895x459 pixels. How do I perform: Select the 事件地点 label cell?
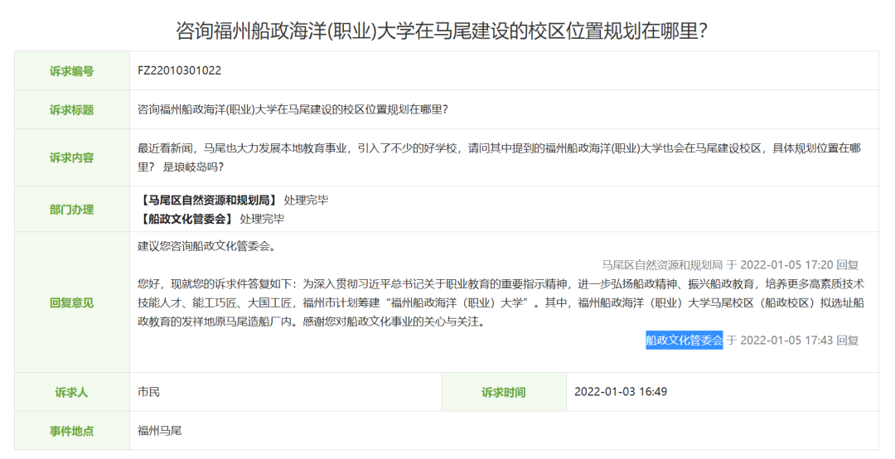(x=72, y=431)
